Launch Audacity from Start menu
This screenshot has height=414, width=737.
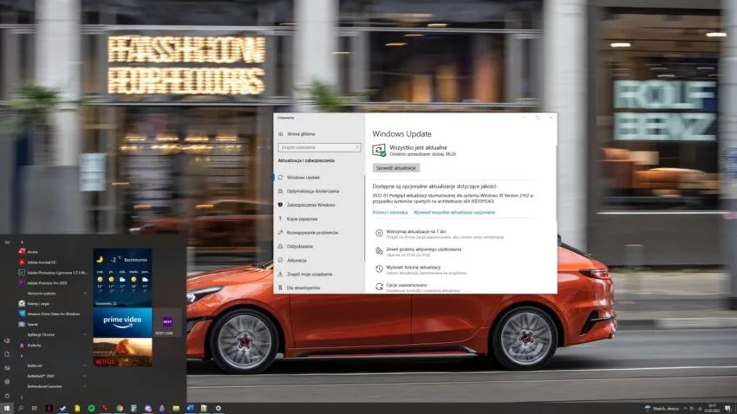pyautogui.click(x=29, y=345)
